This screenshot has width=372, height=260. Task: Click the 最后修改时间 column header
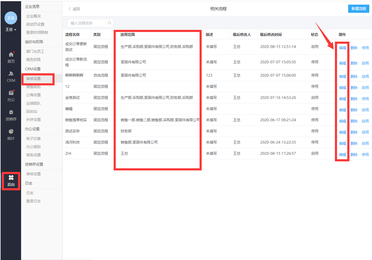pos(271,35)
